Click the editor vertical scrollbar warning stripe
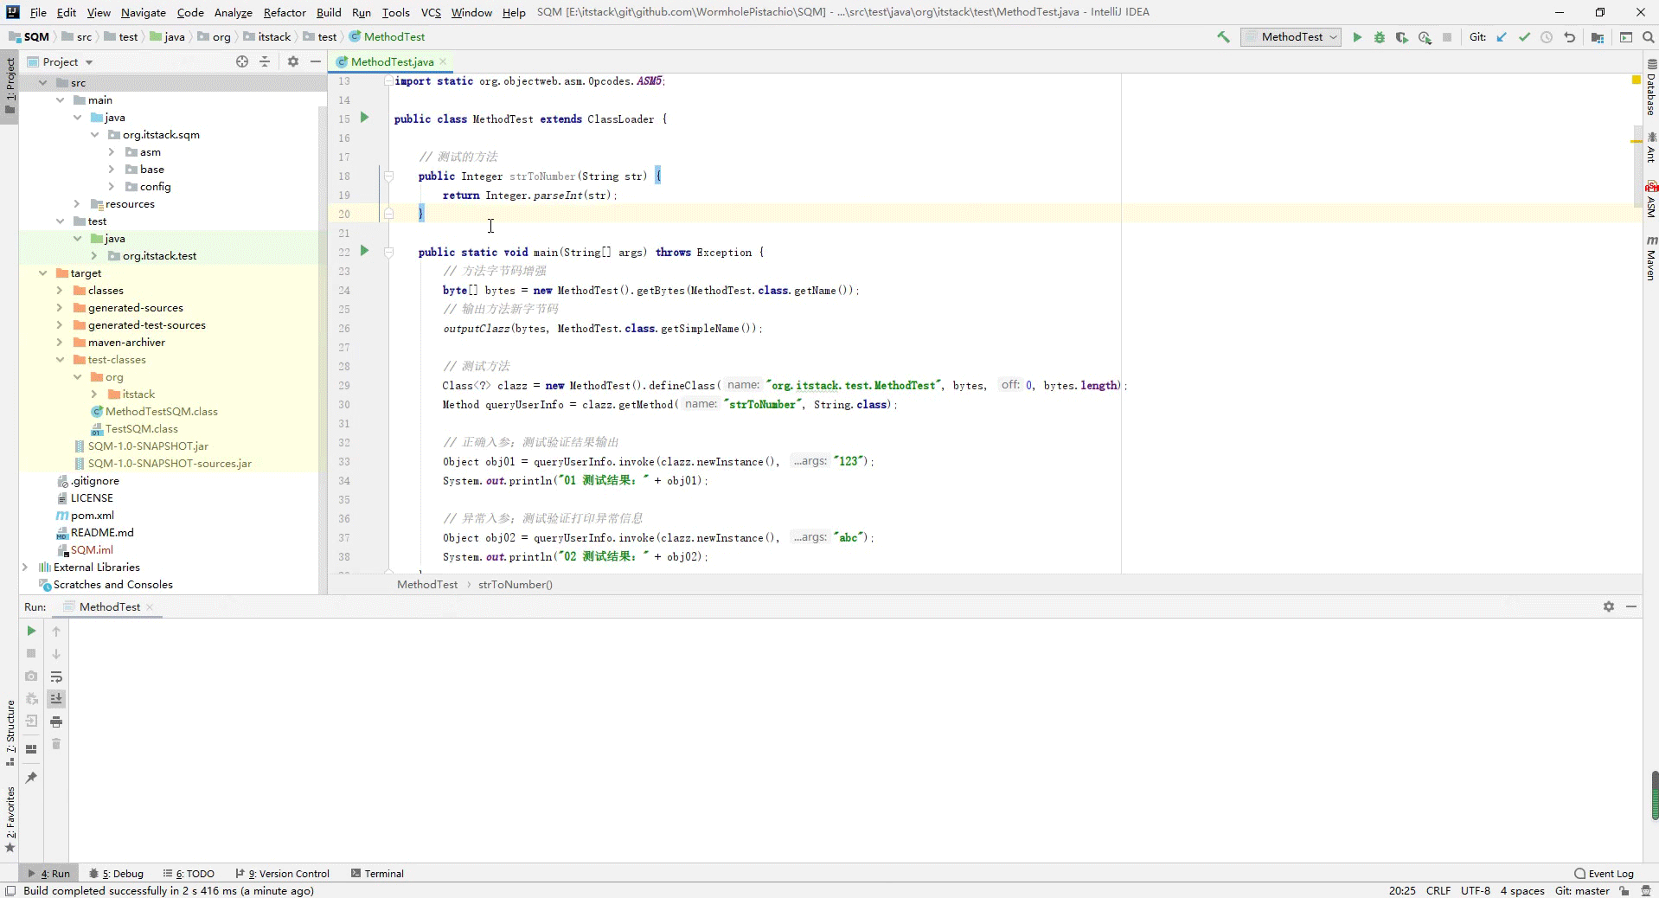Viewport: 1659px width, 898px height. tap(1637, 140)
